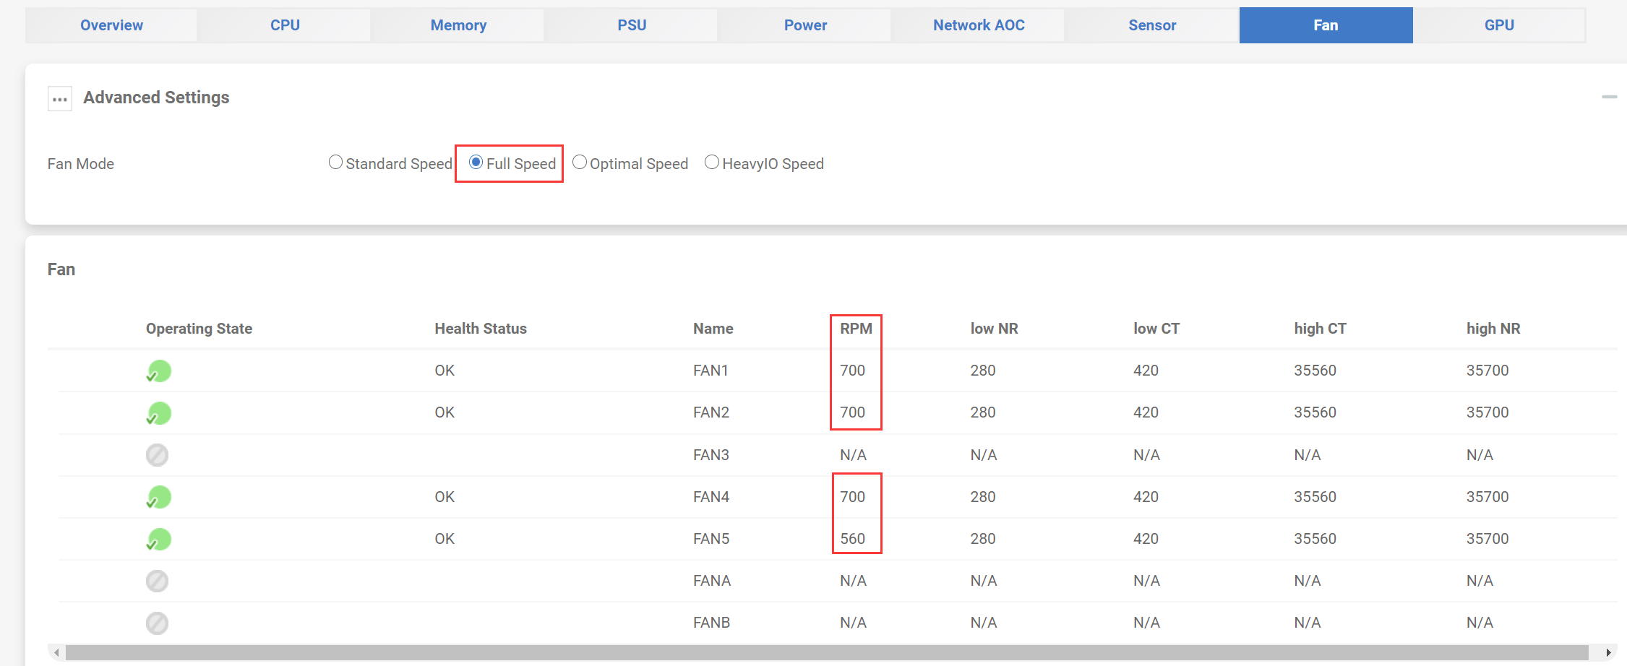The width and height of the screenshot is (1627, 666).
Task: Click the RPM column header
Action: (x=856, y=329)
